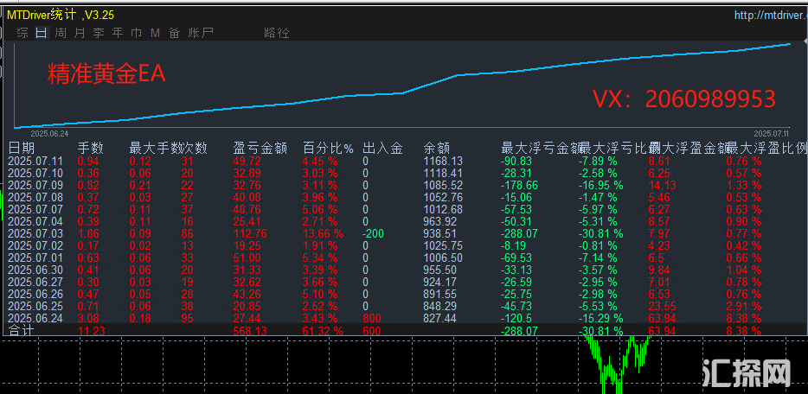The width and height of the screenshot is (808, 394).
Task: Click the 合计 totals row label
Action: 22,331
